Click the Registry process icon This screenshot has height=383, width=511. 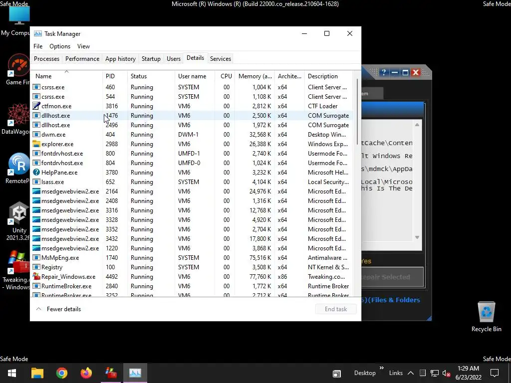pyautogui.click(x=36, y=267)
